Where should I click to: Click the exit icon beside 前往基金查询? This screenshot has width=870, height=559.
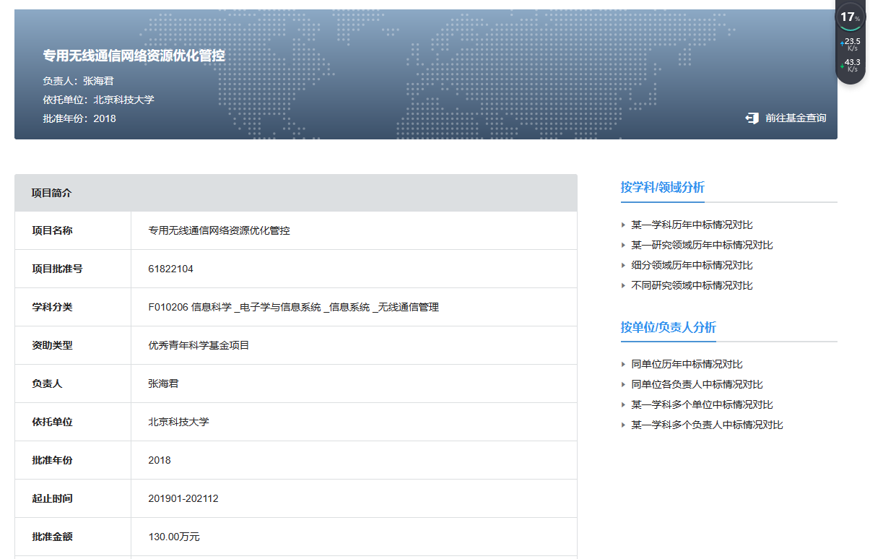point(752,118)
